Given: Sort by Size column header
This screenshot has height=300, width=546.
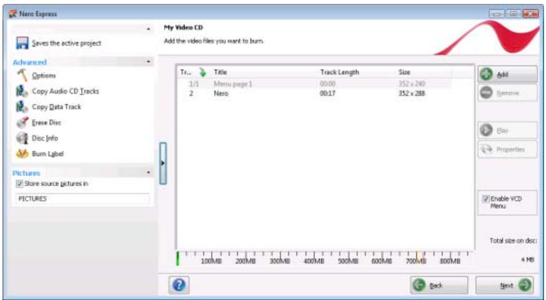Looking at the screenshot, I should pos(404,72).
